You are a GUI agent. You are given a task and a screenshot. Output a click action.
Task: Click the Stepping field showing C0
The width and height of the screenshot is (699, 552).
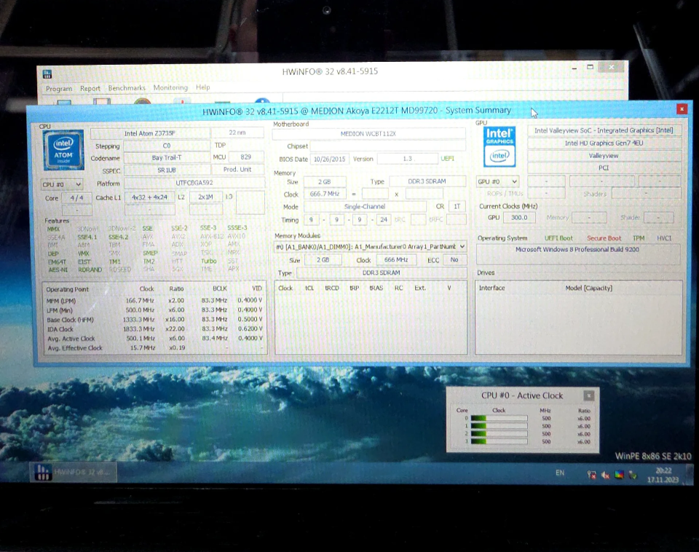click(166, 146)
